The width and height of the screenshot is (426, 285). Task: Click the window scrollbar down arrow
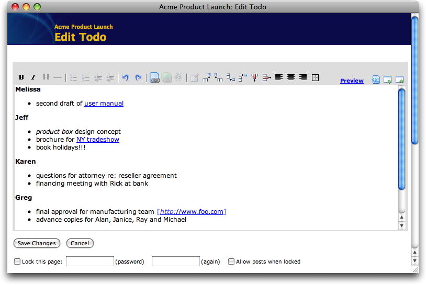[x=414, y=261]
